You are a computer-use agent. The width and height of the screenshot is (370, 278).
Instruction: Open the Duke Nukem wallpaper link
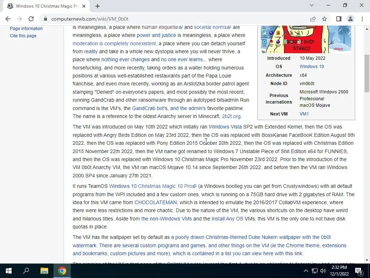click(251, 237)
